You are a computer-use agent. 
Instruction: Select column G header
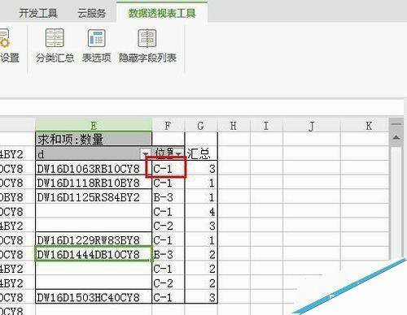tap(201, 126)
